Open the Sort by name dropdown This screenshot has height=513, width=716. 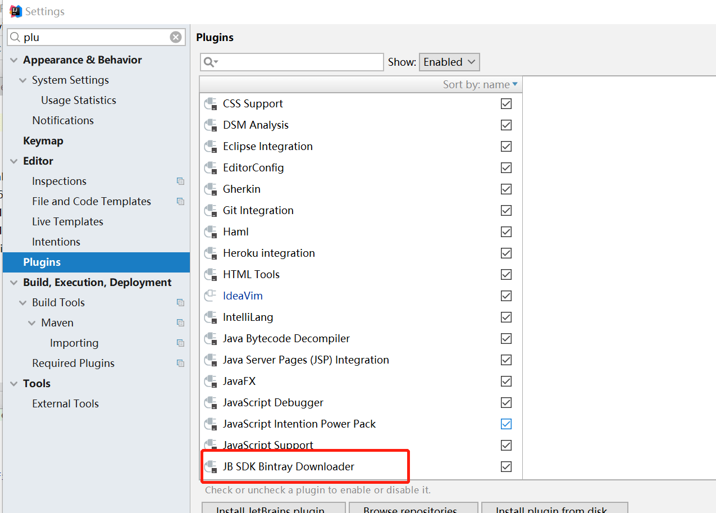tap(480, 84)
